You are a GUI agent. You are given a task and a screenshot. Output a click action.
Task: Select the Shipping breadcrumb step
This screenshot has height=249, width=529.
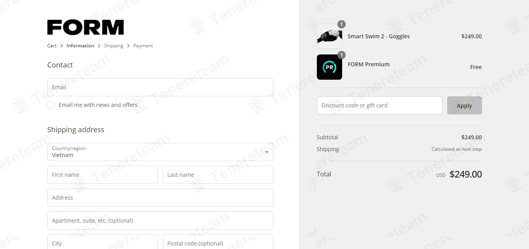(113, 46)
